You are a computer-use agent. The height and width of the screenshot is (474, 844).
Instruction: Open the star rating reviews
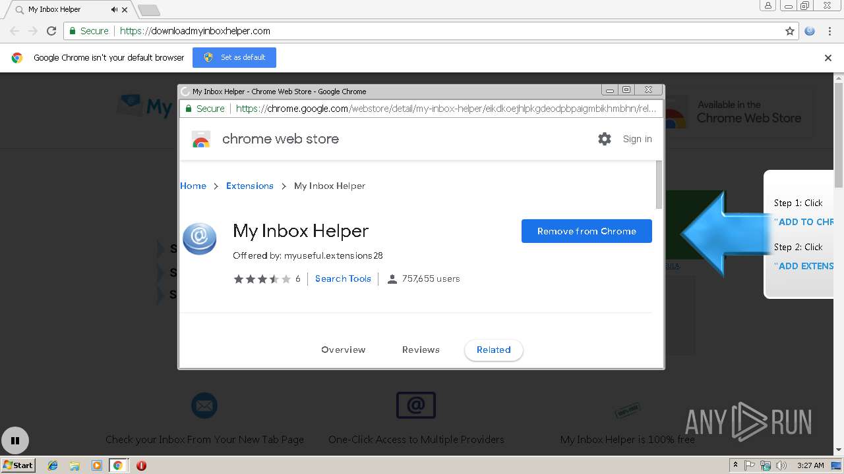[262, 279]
